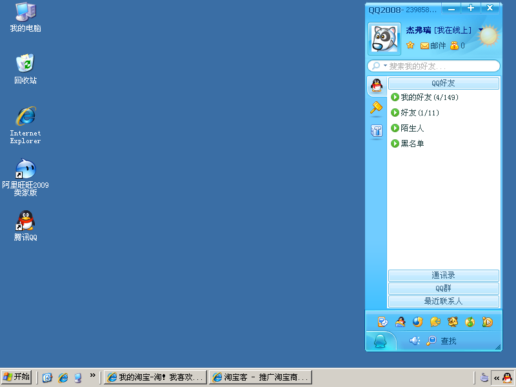
Task: Expand hidden system tray icons chevron
Action: [497, 378]
